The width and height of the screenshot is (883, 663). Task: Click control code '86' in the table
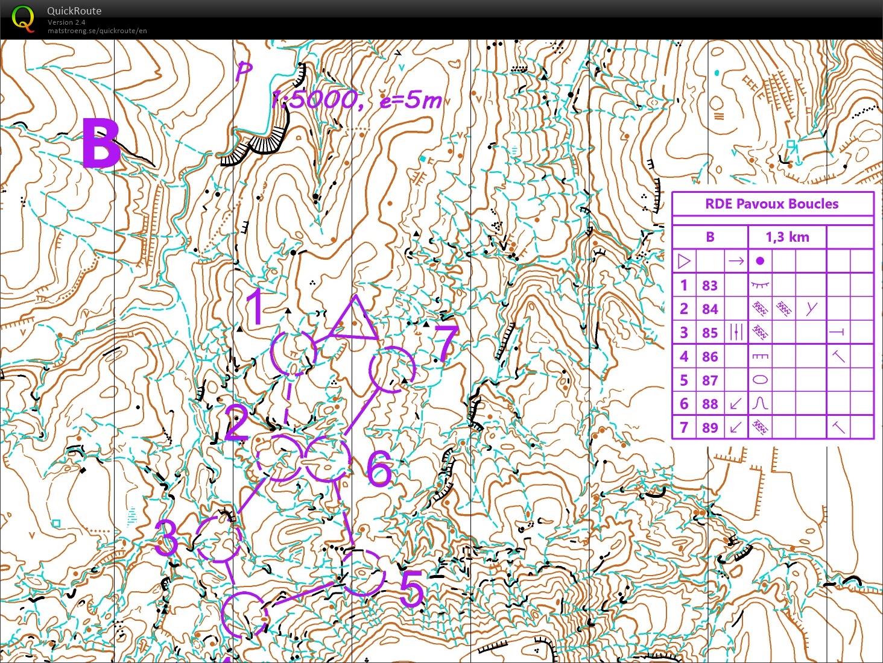[710, 357]
